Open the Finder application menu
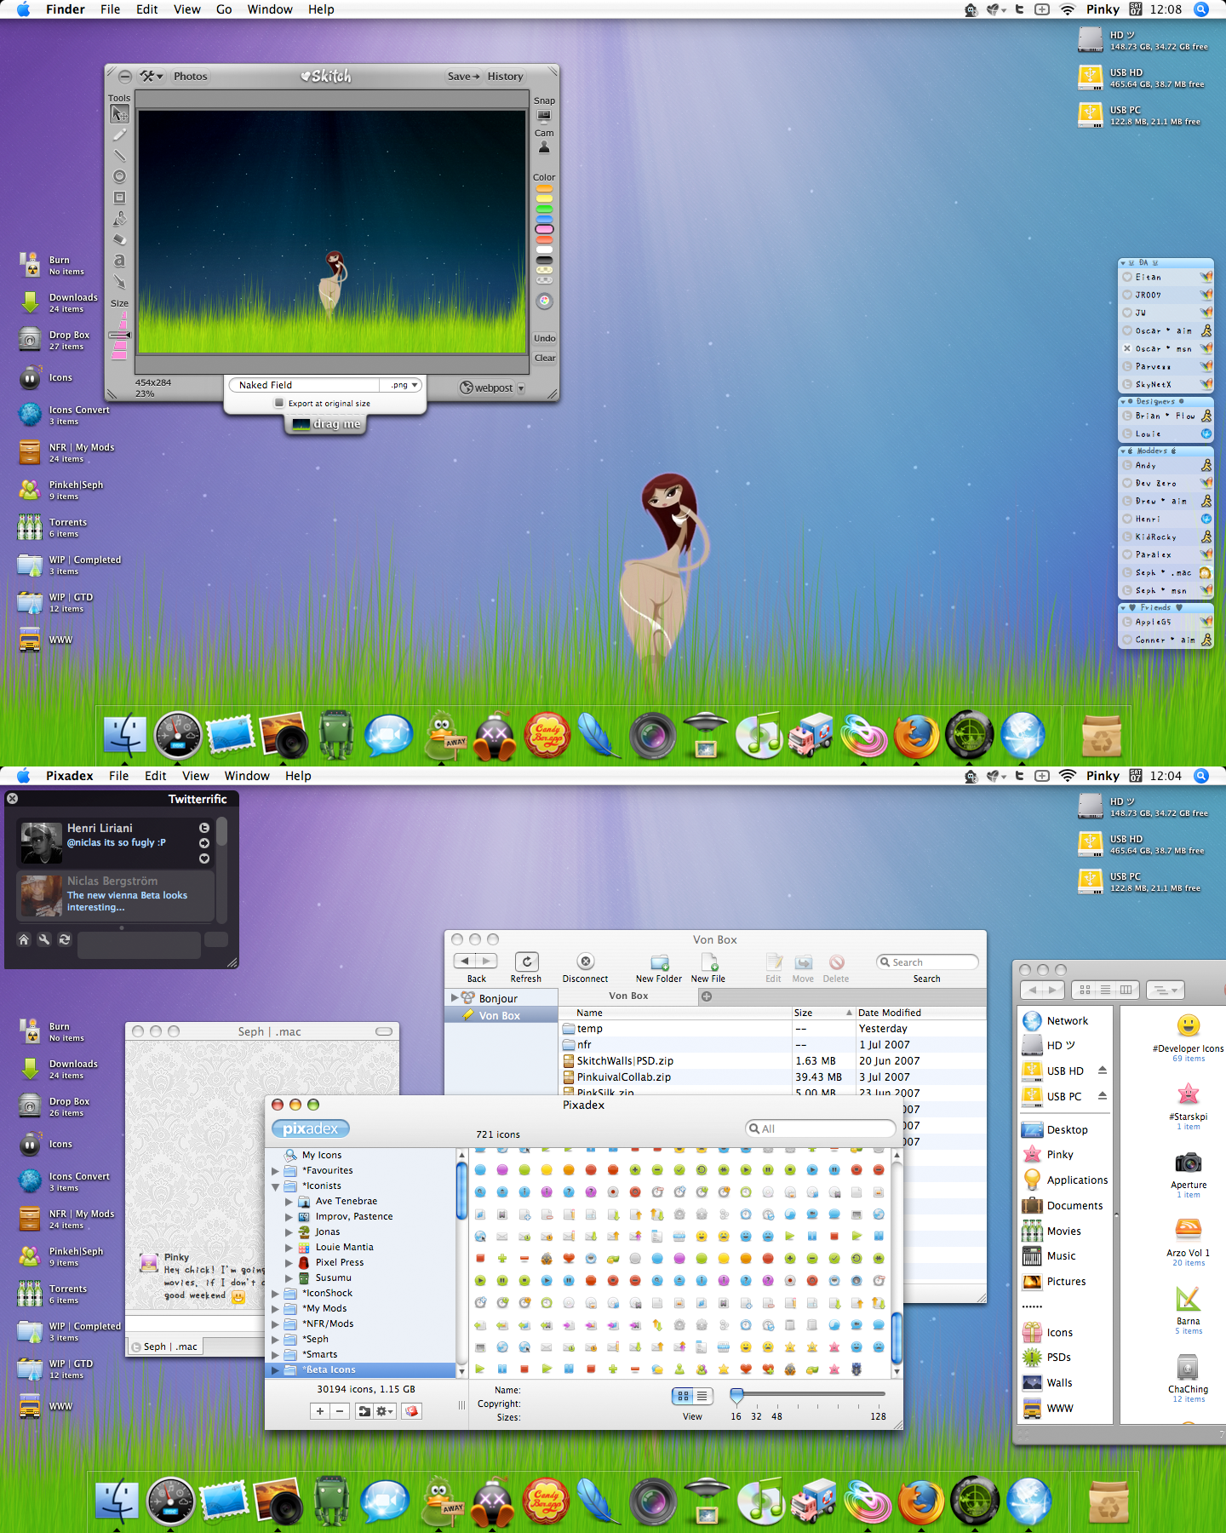This screenshot has height=1533, width=1226. tap(66, 9)
